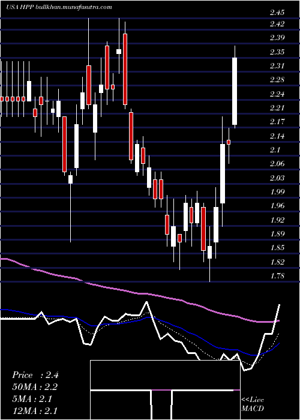Click the 1.99 price axis label
Viewport: 300px width, 420px height.
[x=277, y=192]
